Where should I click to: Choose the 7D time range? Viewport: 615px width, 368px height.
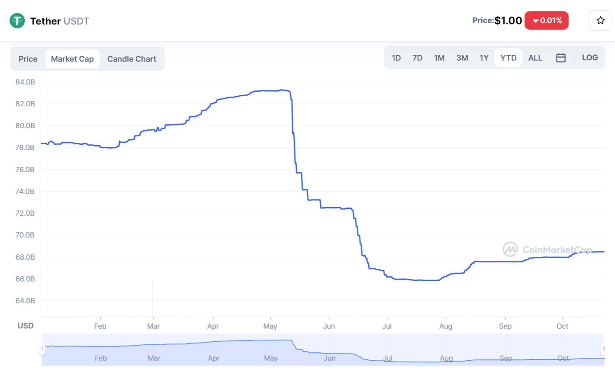click(417, 58)
